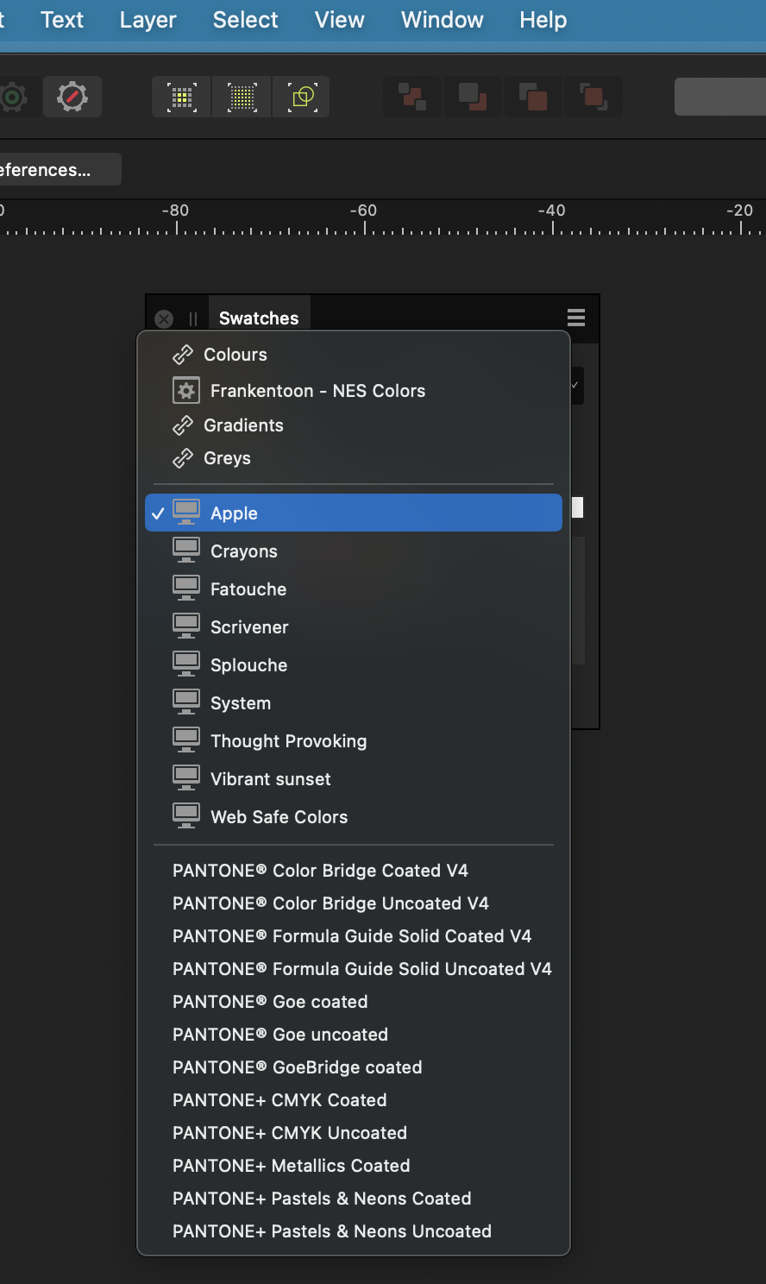Open the Swatches panel hamburger menu
This screenshot has width=766, height=1284.
click(576, 318)
